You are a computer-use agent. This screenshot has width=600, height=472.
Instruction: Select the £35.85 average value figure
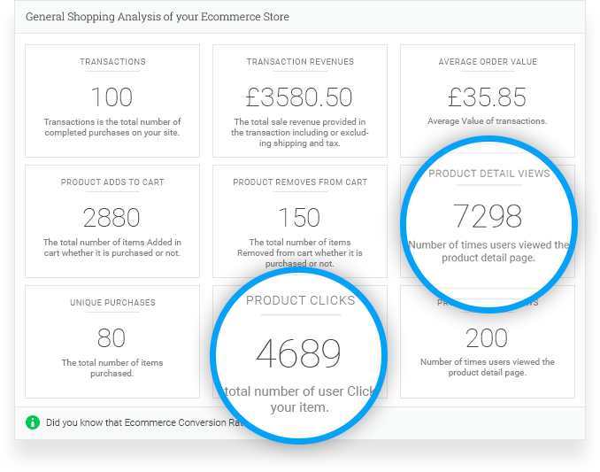click(487, 97)
